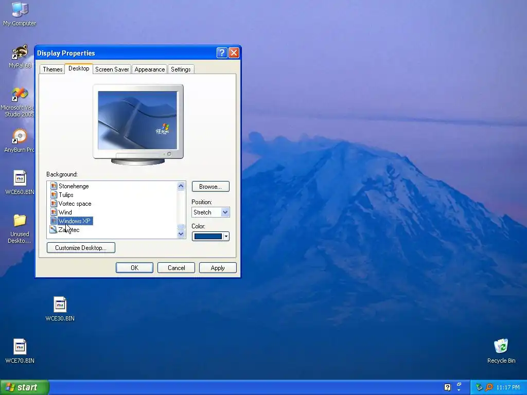Click the tray help balloon icon
The image size is (527, 395).
point(447,387)
